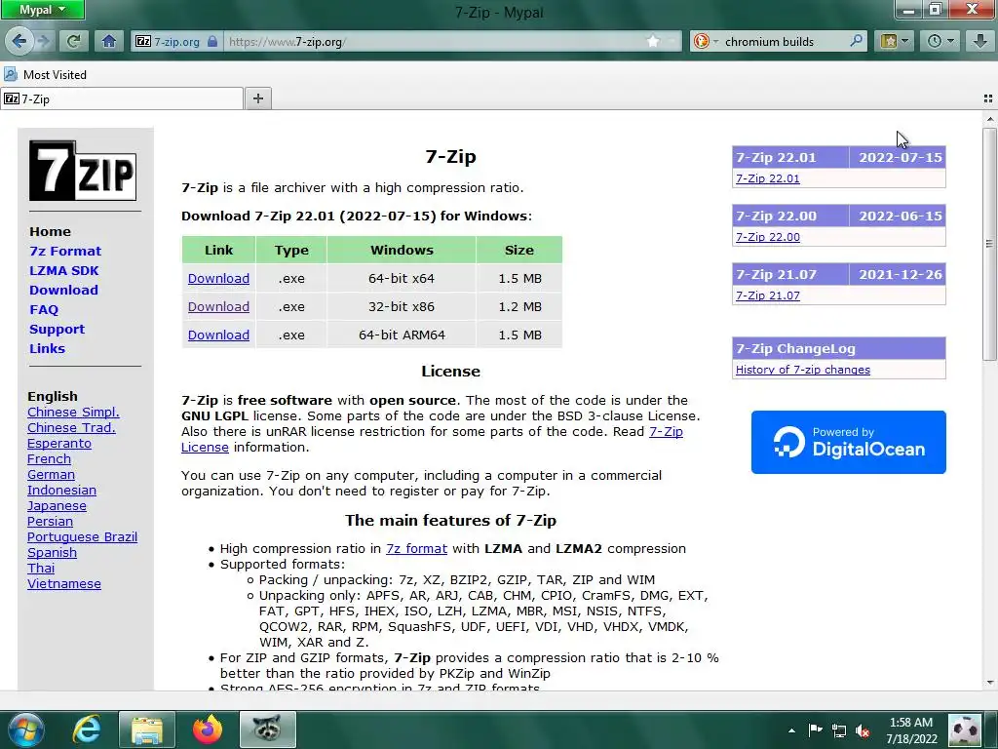Switch language to Esperanto
This screenshot has width=998, height=749.
click(x=59, y=444)
